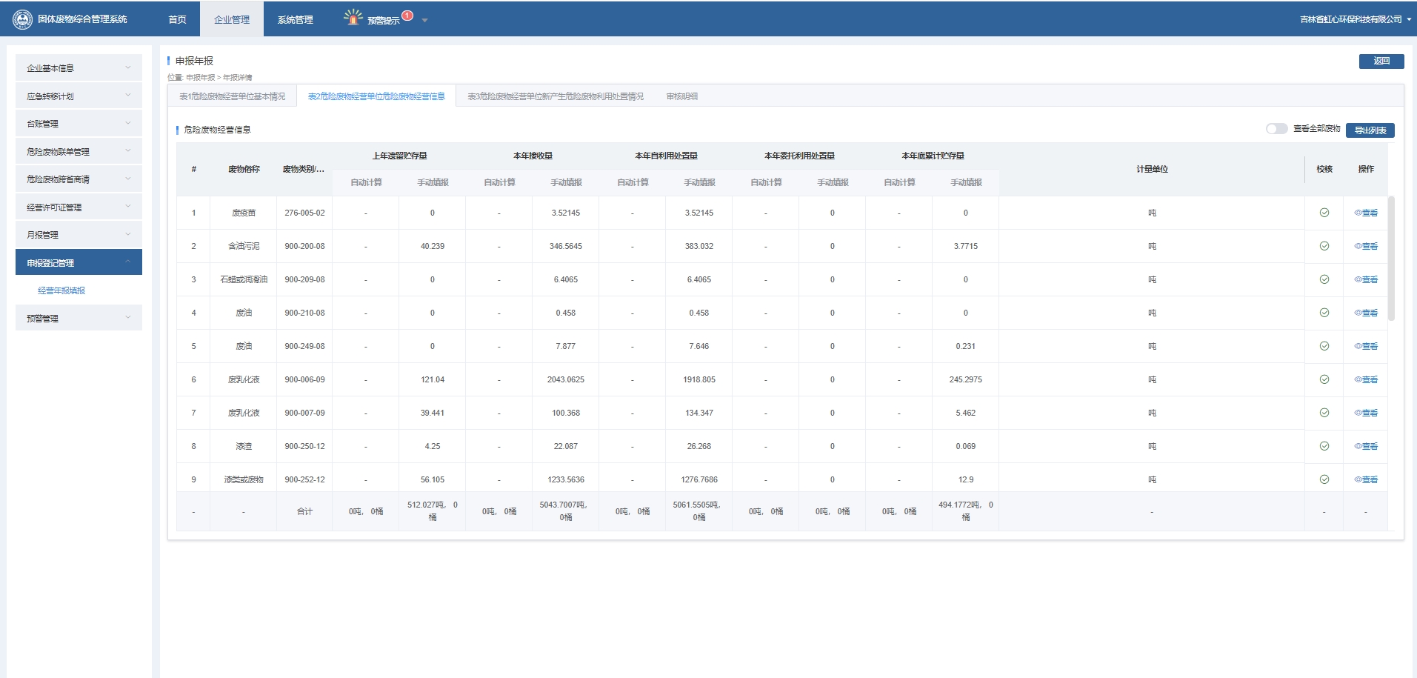This screenshot has height=678, width=1417.
Task: Switch to 审核明细 tab
Action: 681,96
